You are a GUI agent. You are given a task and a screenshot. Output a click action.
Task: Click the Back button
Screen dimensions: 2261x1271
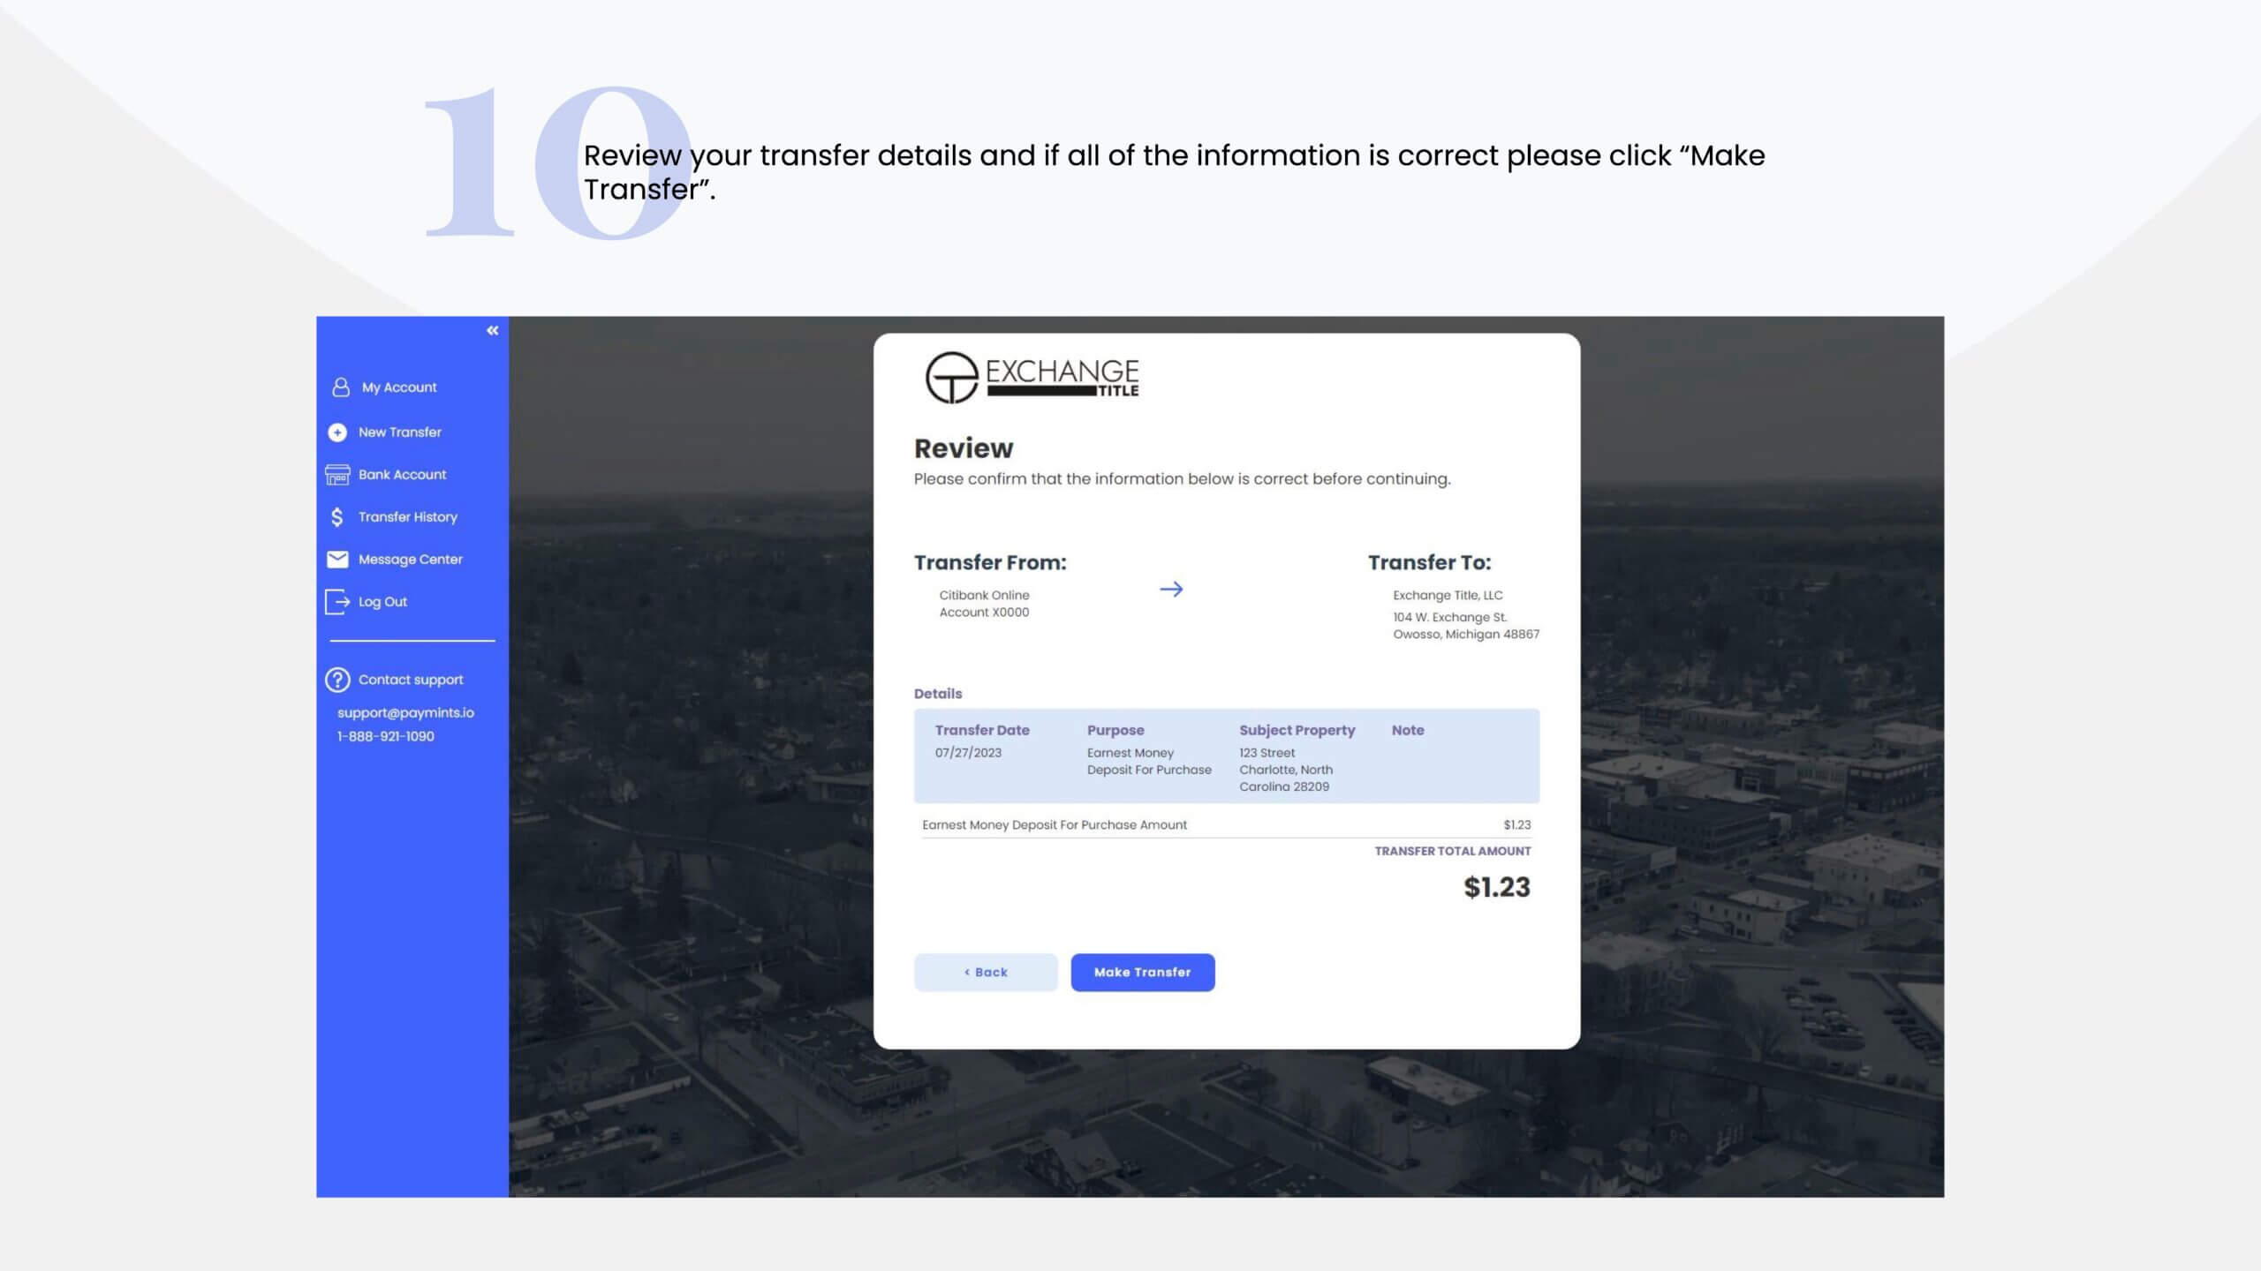click(986, 972)
